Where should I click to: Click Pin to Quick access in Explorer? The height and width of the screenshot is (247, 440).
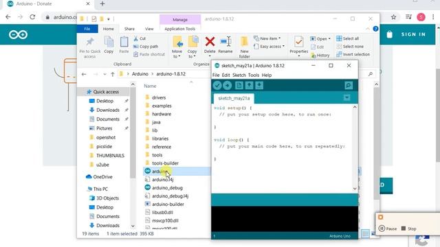coord(90,47)
